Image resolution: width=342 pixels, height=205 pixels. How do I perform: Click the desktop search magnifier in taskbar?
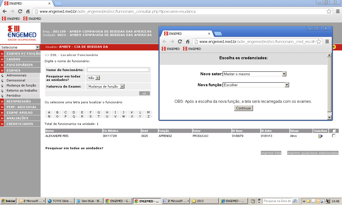(x=295, y=201)
